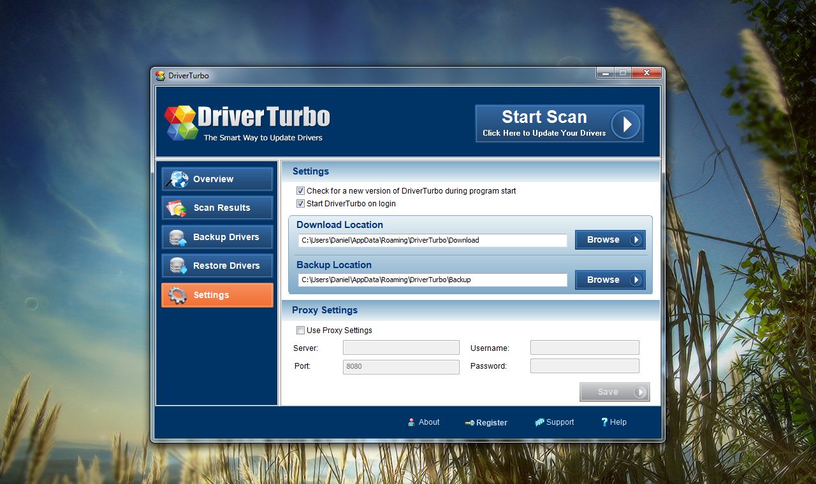Click the Support icon in footer
Screen dimensions: 816x484
click(539, 422)
